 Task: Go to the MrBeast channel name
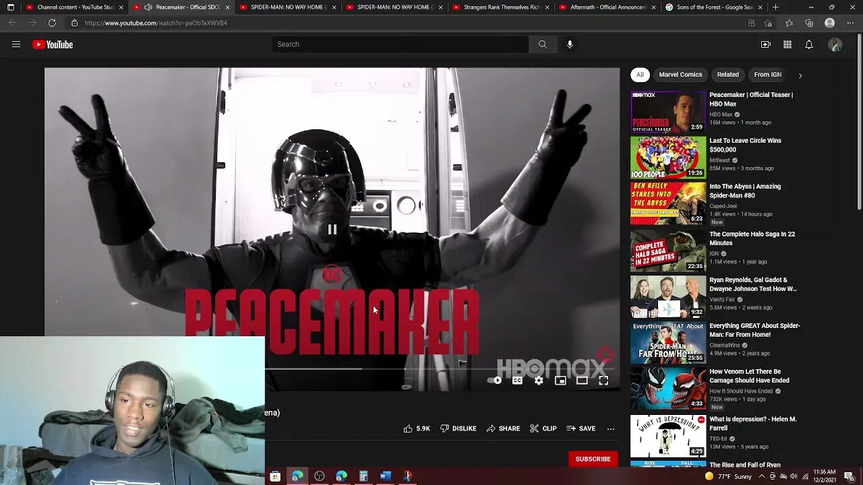click(719, 160)
